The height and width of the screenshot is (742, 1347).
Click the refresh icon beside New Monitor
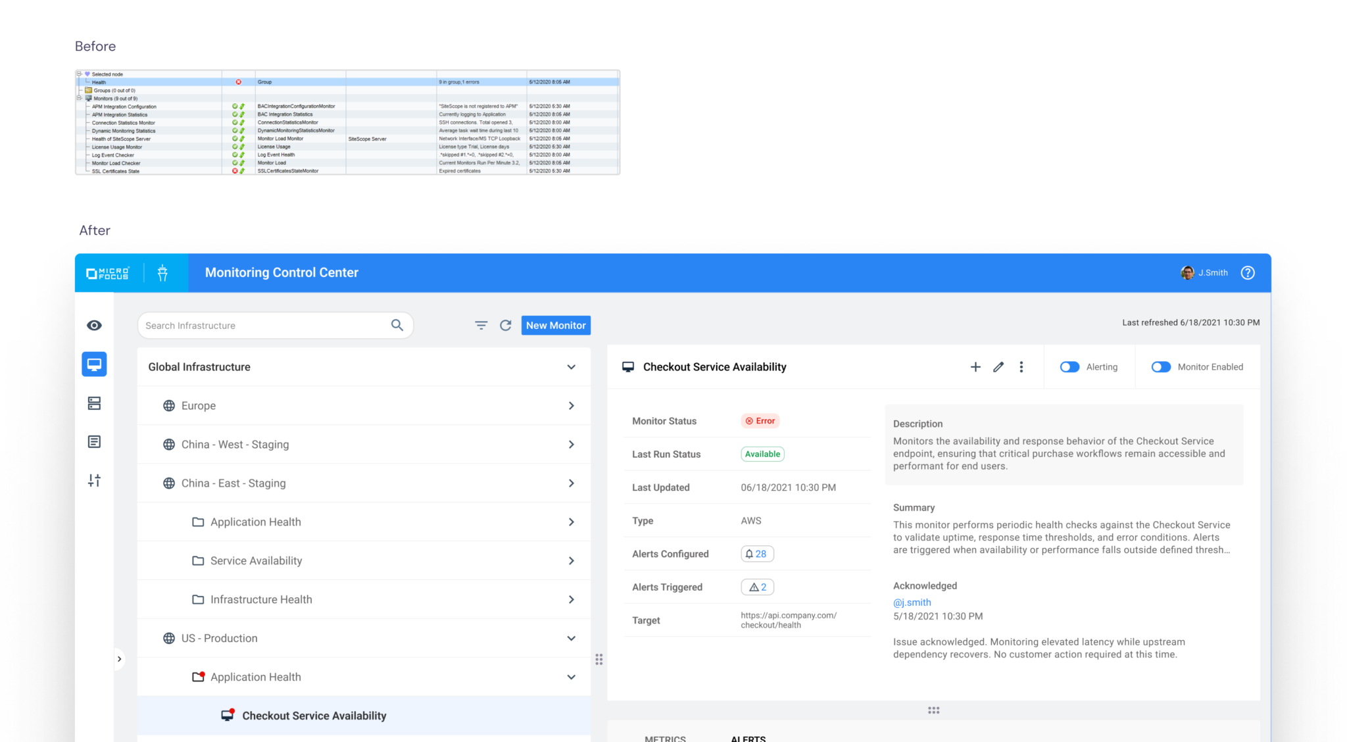pos(505,326)
